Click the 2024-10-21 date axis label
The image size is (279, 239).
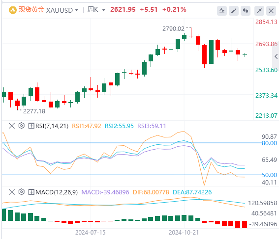[x=184, y=233]
